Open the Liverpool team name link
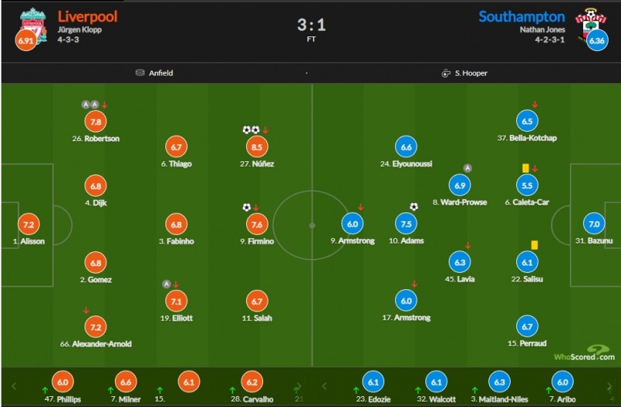 click(x=87, y=16)
